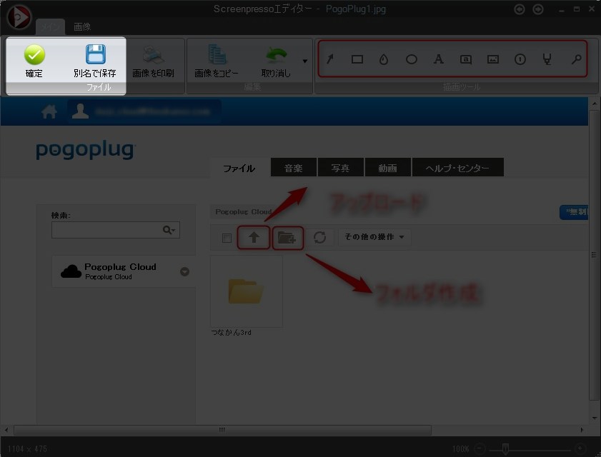Click the user profile silhouette icon
This screenshot has width=601, height=457.
point(80,111)
